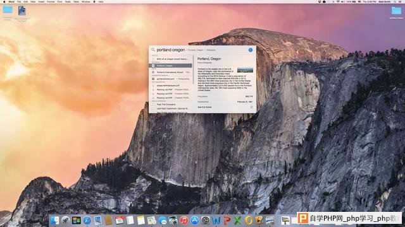Viewport: 405px width, 227px height.
Task: Click the Wi-Fi status icon in menu bar
Action: pos(338,1)
